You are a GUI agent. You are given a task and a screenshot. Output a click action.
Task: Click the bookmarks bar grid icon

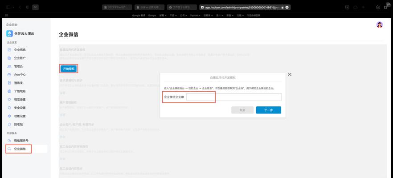[x=6, y=15]
